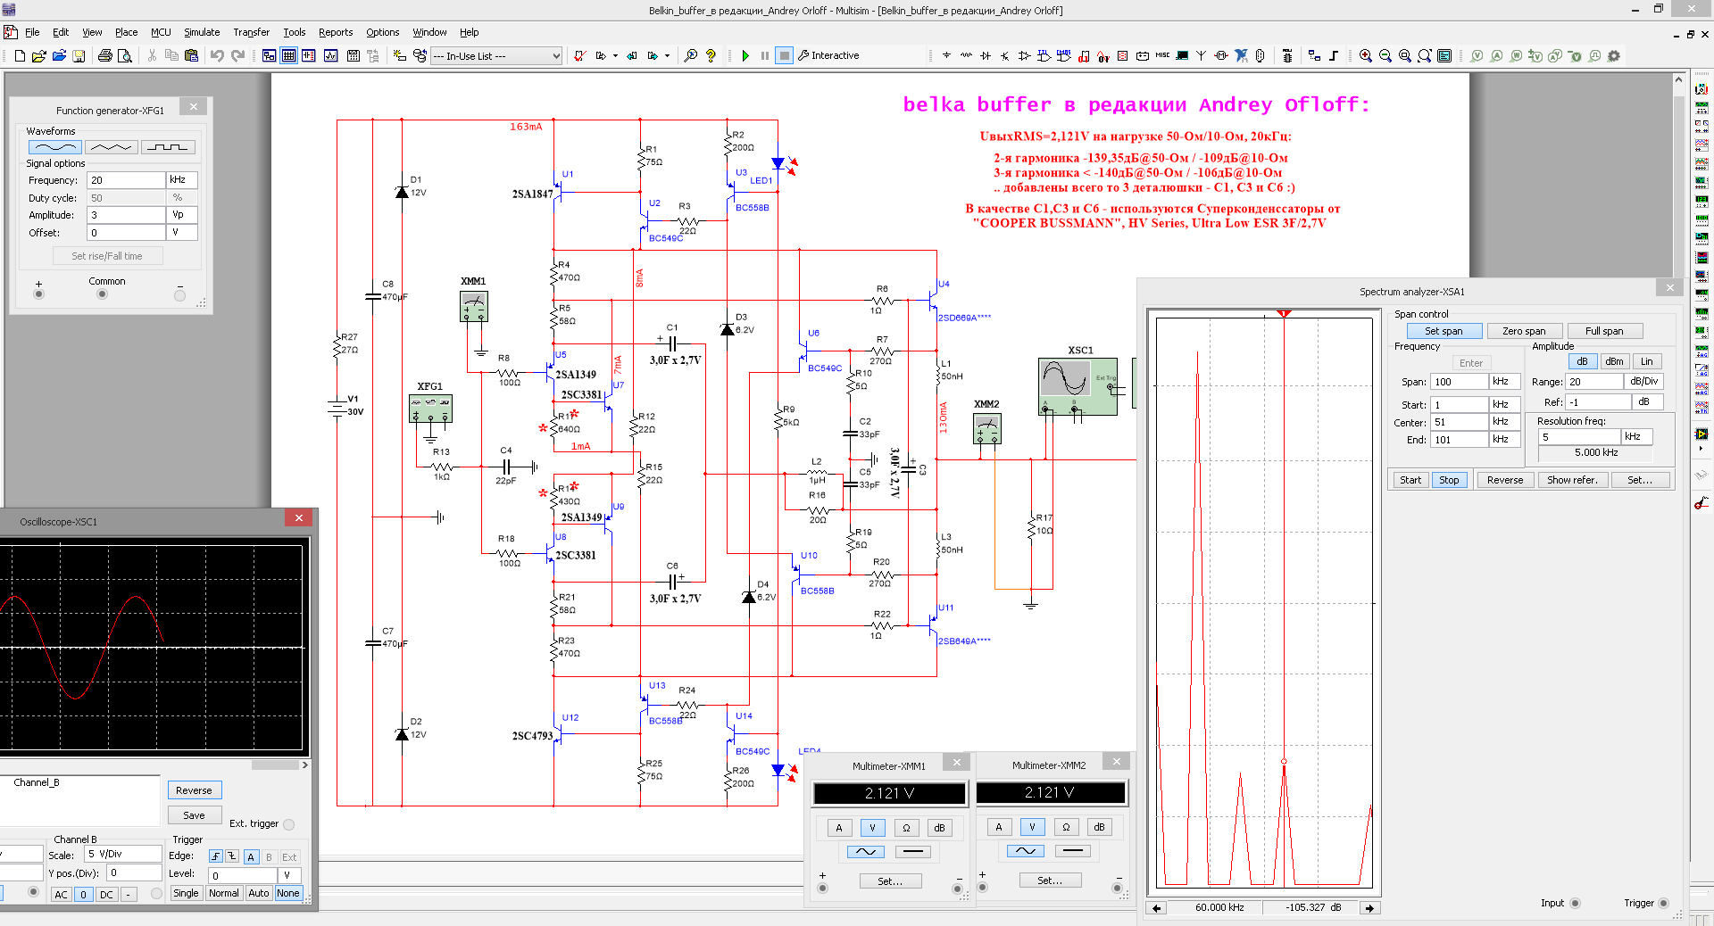Open the Grapher icon
This screenshot has height=926, width=1714.
coord(330,55)
